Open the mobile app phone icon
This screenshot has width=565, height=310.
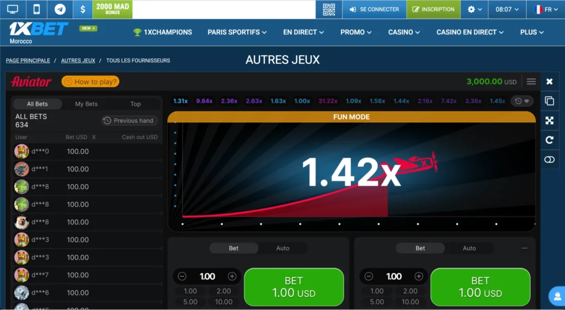[x=36, y=9]
